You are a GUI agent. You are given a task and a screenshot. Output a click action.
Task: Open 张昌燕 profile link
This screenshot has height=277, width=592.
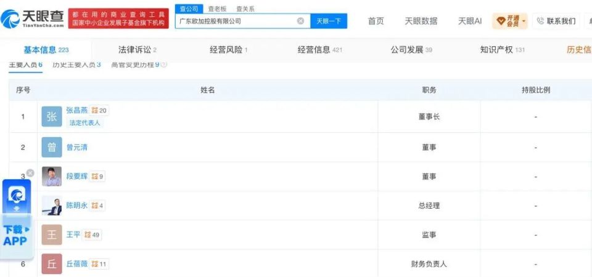pyautogui.click(x=76, y=110)
